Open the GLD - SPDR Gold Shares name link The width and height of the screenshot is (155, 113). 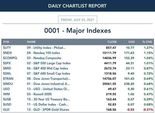(x=48, y=110)
